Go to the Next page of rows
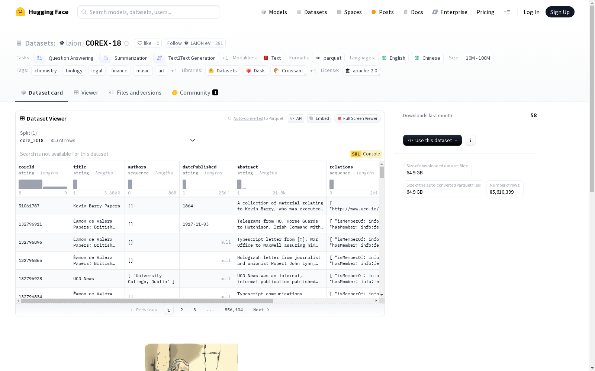This screenshot has height=371, width=595. click(261, 310)
